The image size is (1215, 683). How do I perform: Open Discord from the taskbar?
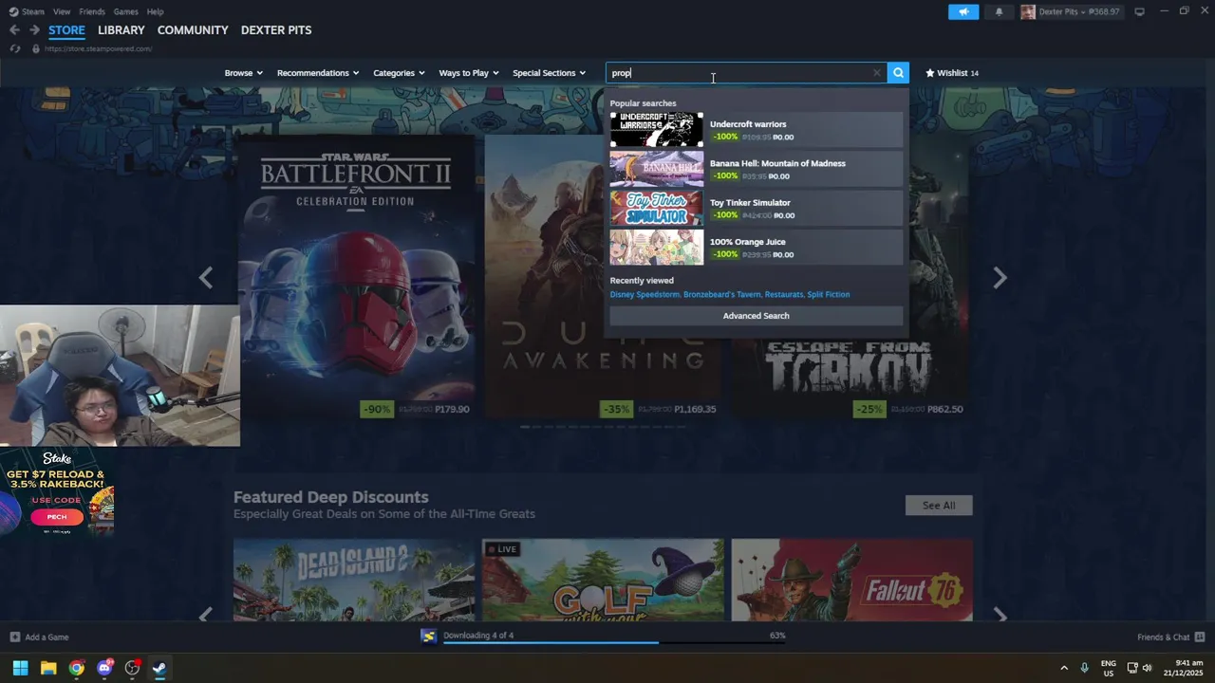click(x=104, y=668)
